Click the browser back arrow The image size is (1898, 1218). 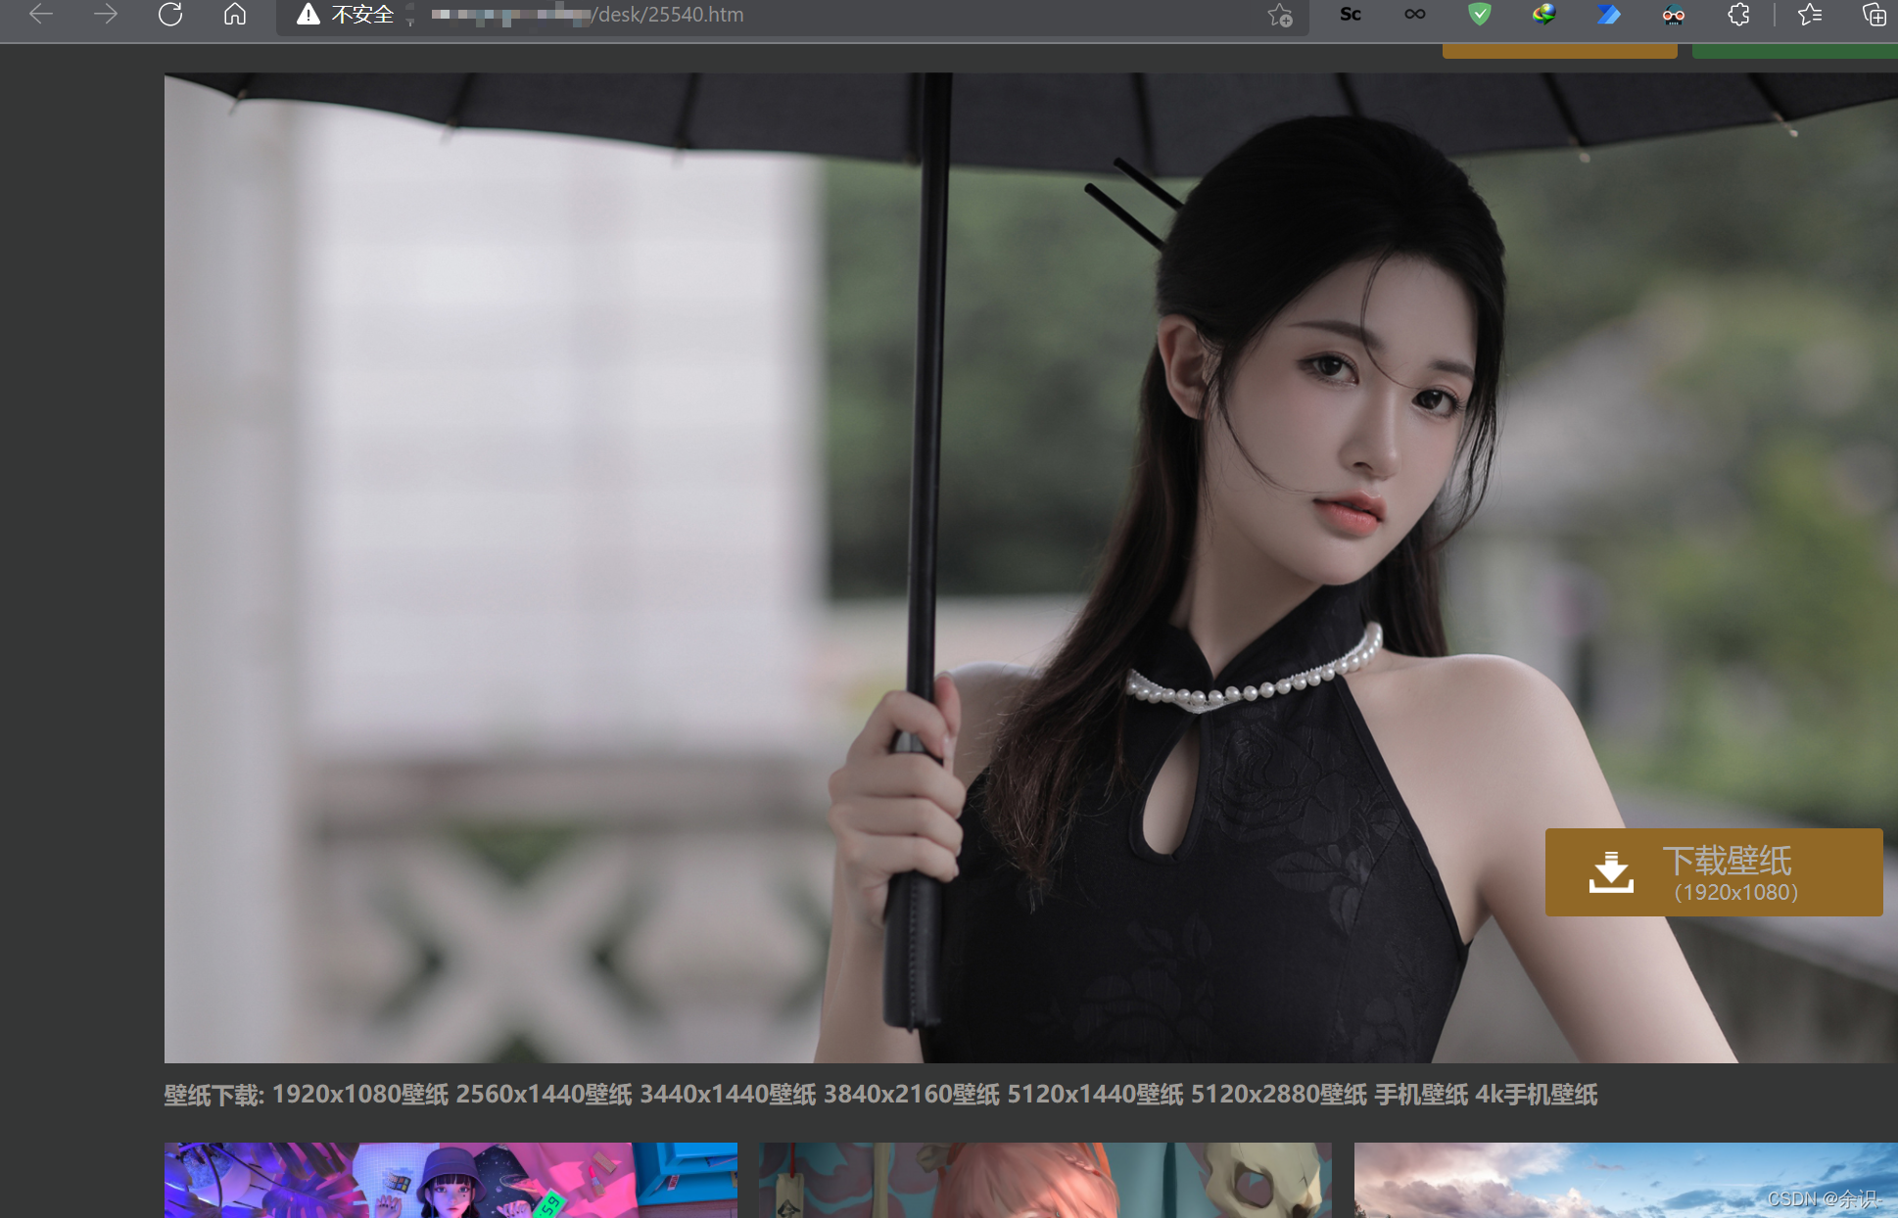pyautogui.click(x=41, y=15)
